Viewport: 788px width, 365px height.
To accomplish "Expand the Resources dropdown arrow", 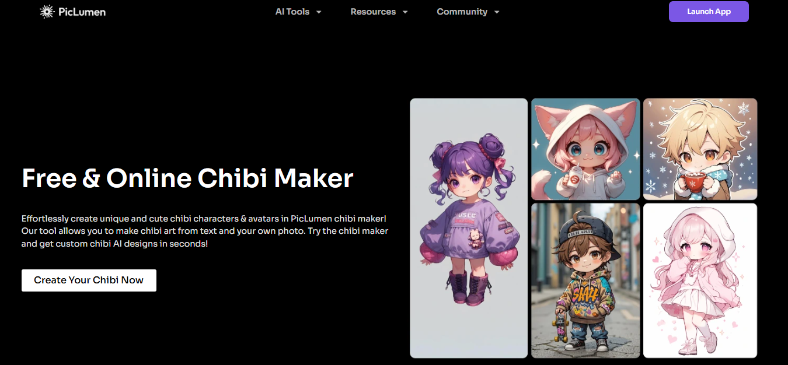I will coord(405,12).
